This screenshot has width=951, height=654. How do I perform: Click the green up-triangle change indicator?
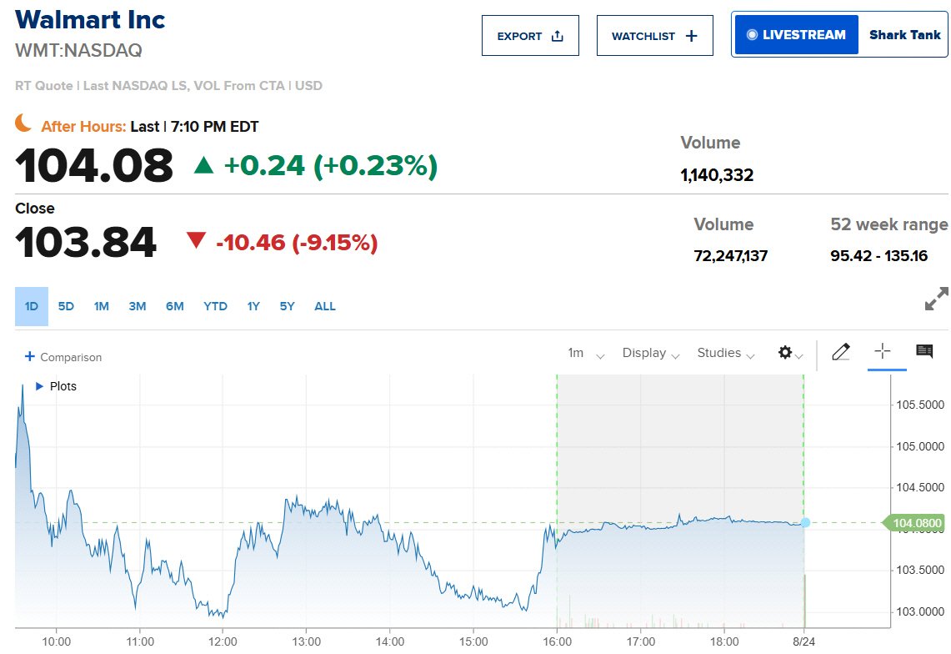pyautogui.click(x=203, y=165)
